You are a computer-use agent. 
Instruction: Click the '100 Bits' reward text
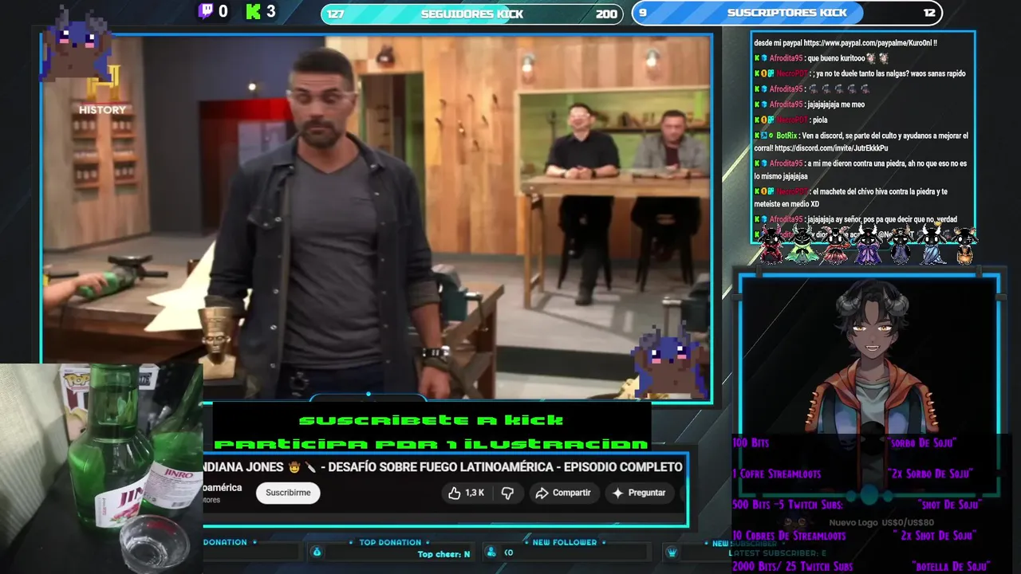[x=751, y=442]
